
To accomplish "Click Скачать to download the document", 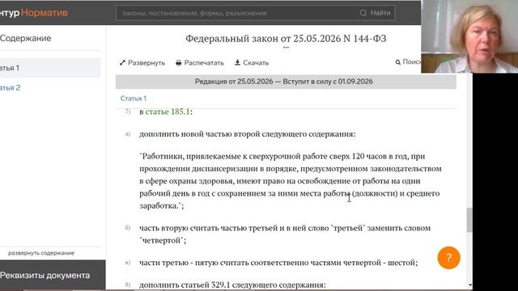I will pyautogui.click(x=252, y=63).
